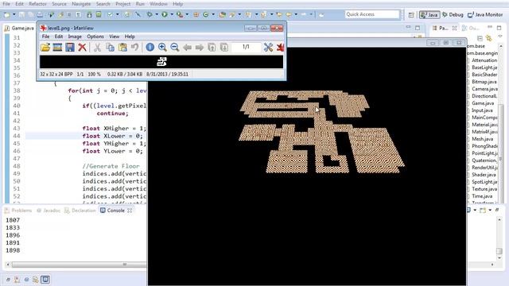
Task: Delete file red X in IrfanView
Action: (x=82, y=48)
